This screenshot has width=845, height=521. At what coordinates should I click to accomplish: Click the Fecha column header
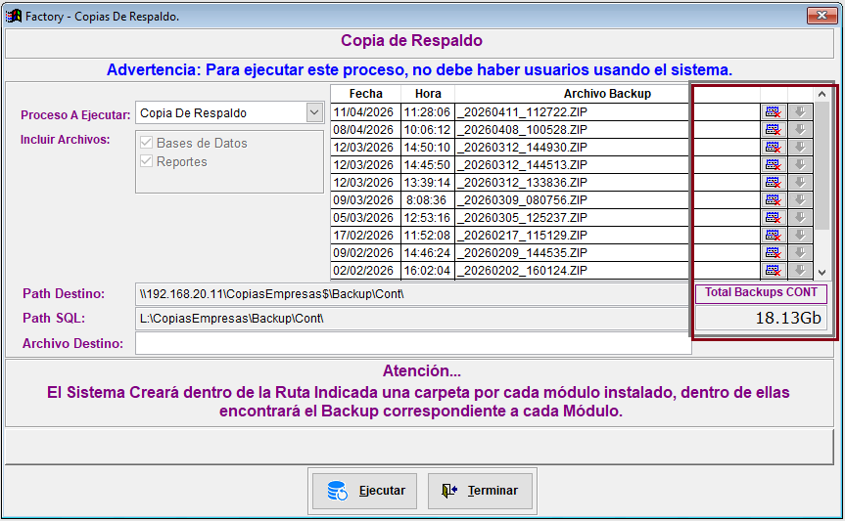[x=365, y=94]
